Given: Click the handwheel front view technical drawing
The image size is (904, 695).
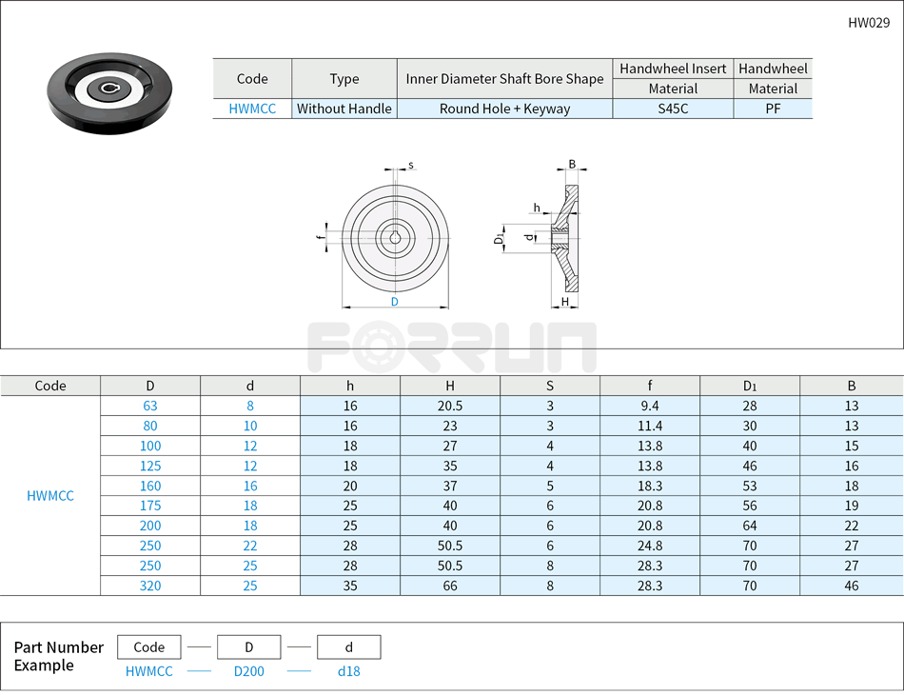Looking at the screenshot, I should (393, 236).
